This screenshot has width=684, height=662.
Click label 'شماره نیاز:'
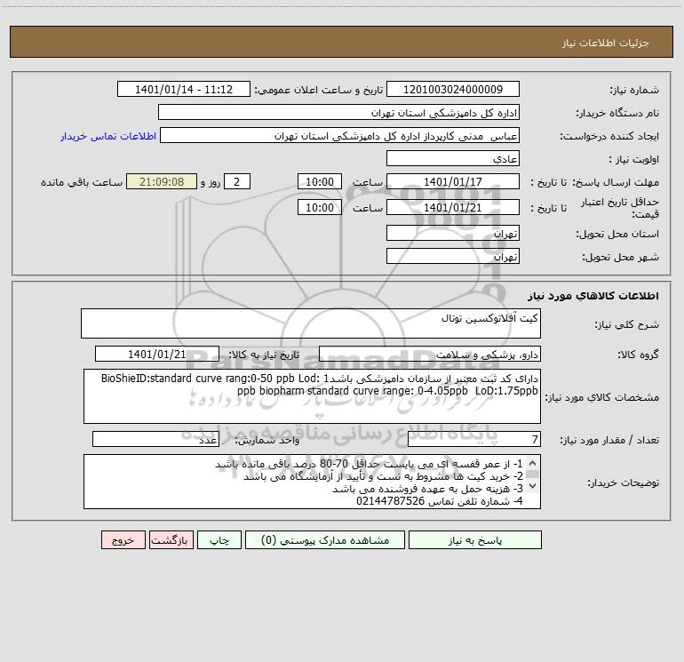point(634,90)
